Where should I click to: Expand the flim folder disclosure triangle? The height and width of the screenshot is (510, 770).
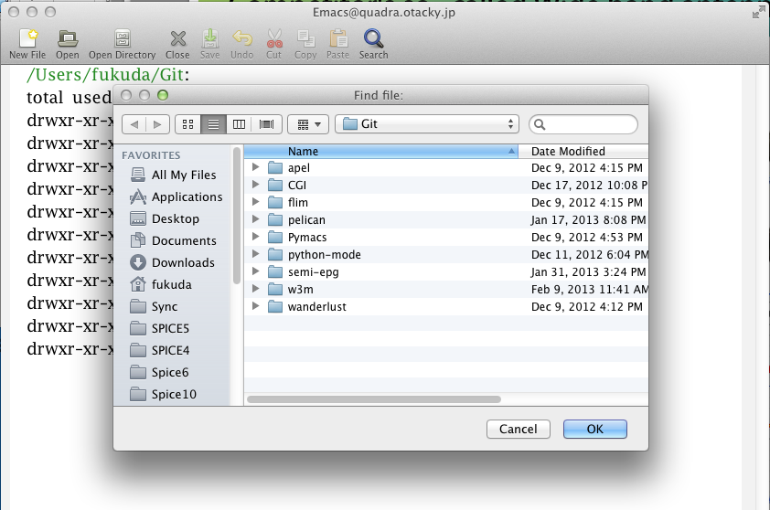(255, 202)
